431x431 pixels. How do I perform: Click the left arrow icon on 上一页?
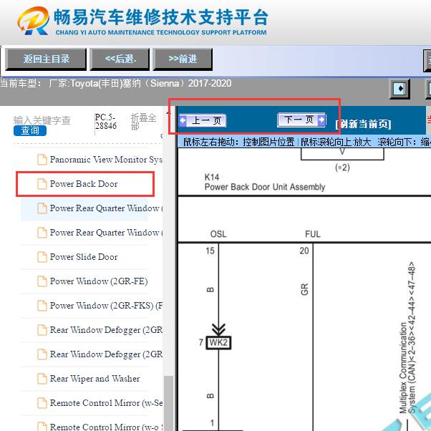coord(183,120)
